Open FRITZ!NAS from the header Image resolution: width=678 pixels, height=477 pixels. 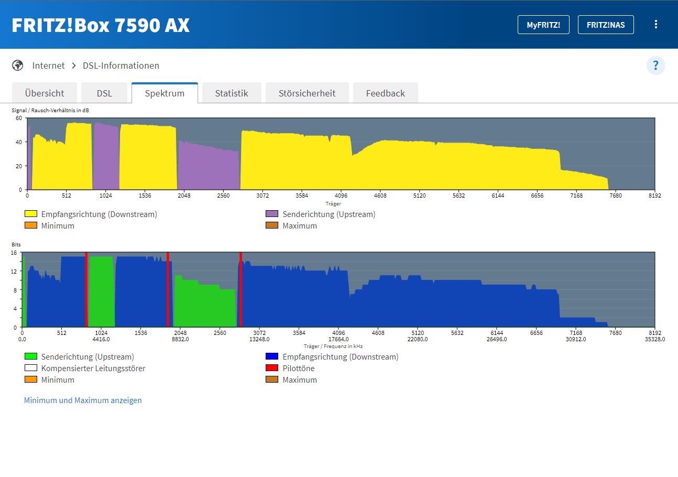click(606, 25)
